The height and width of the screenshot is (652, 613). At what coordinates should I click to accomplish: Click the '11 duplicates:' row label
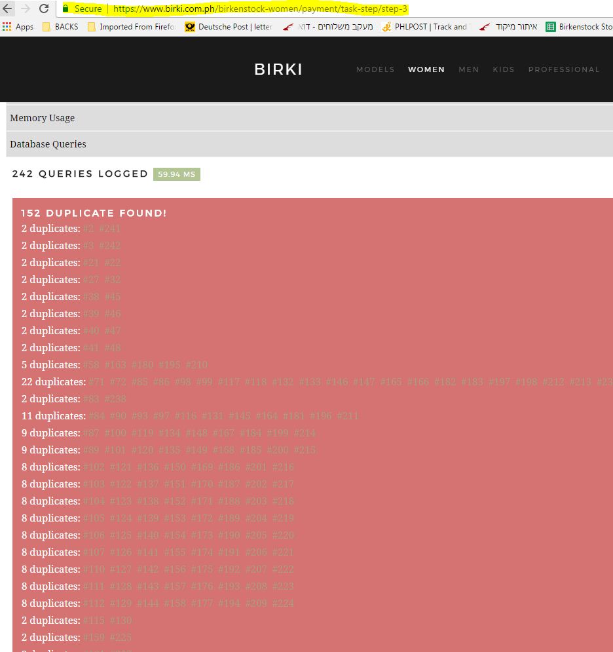[x=54, y=416]
